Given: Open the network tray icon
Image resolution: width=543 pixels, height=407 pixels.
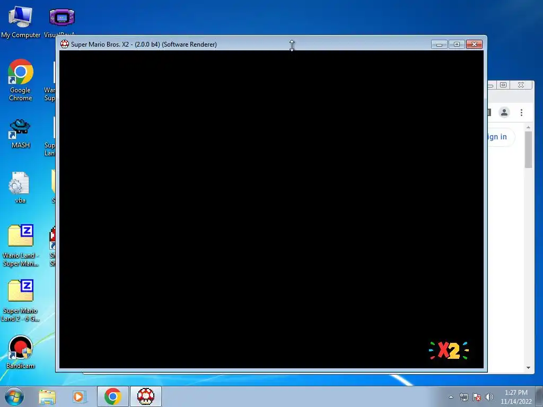Looking at the screenshot, I should [x=463, y=397].
